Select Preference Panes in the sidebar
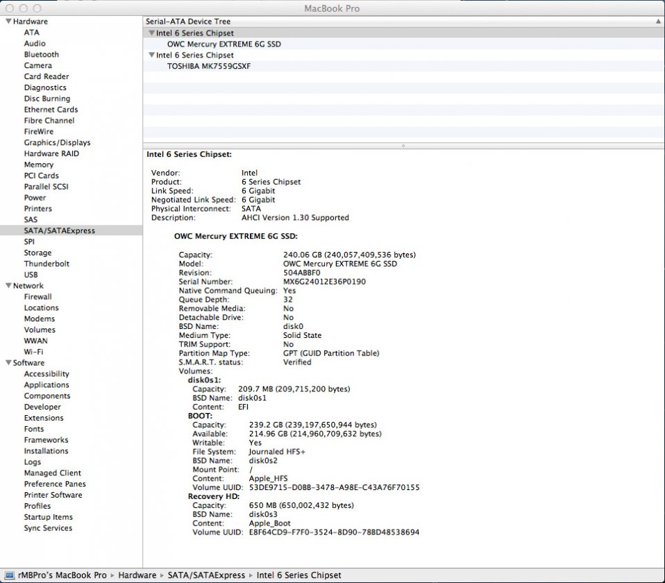 [55, 484]
